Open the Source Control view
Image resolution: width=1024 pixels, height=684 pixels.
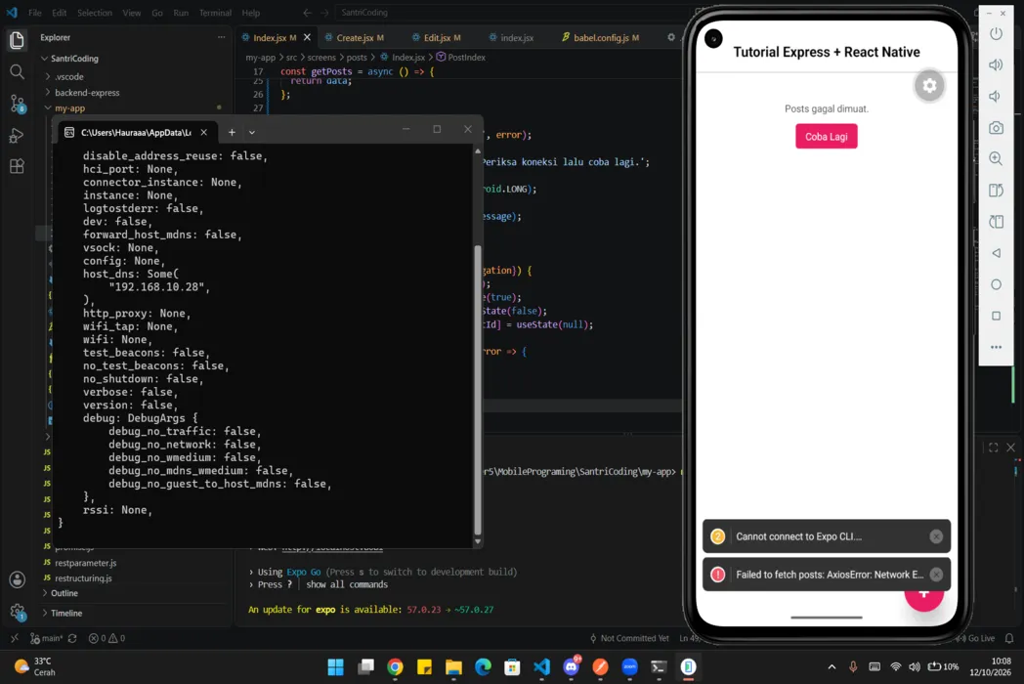pos(17,104)
